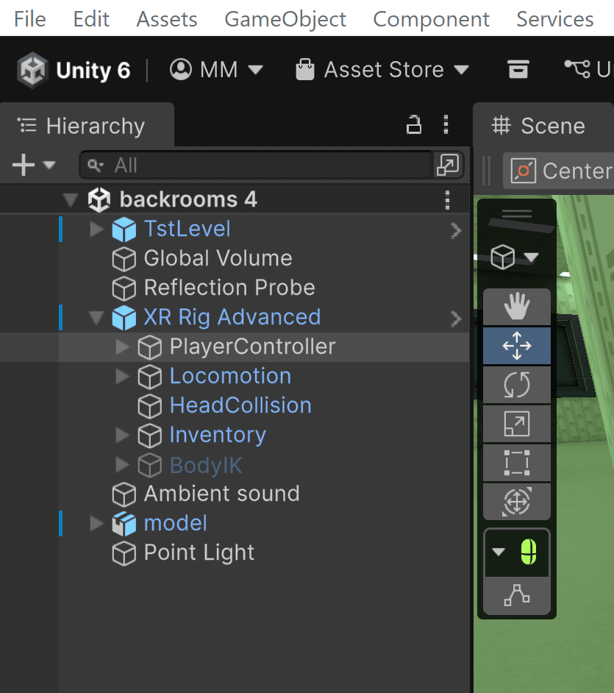Select the PlayerController object
614x693 pixels.
coord(252,347)
